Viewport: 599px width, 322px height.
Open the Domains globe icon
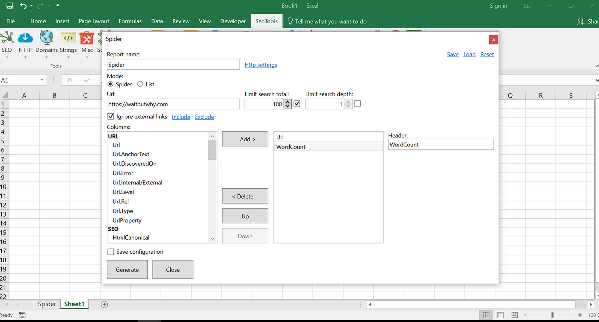tap(46, 38)
